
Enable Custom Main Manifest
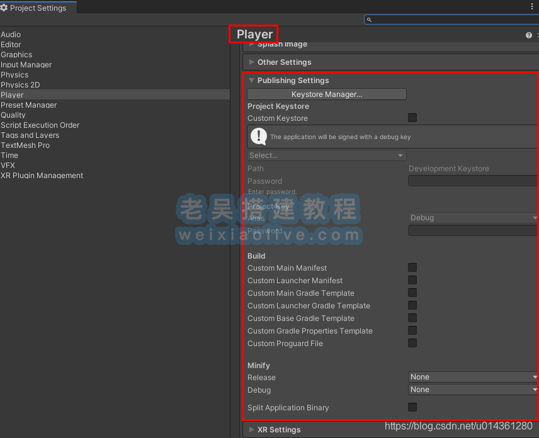point(412,267)
